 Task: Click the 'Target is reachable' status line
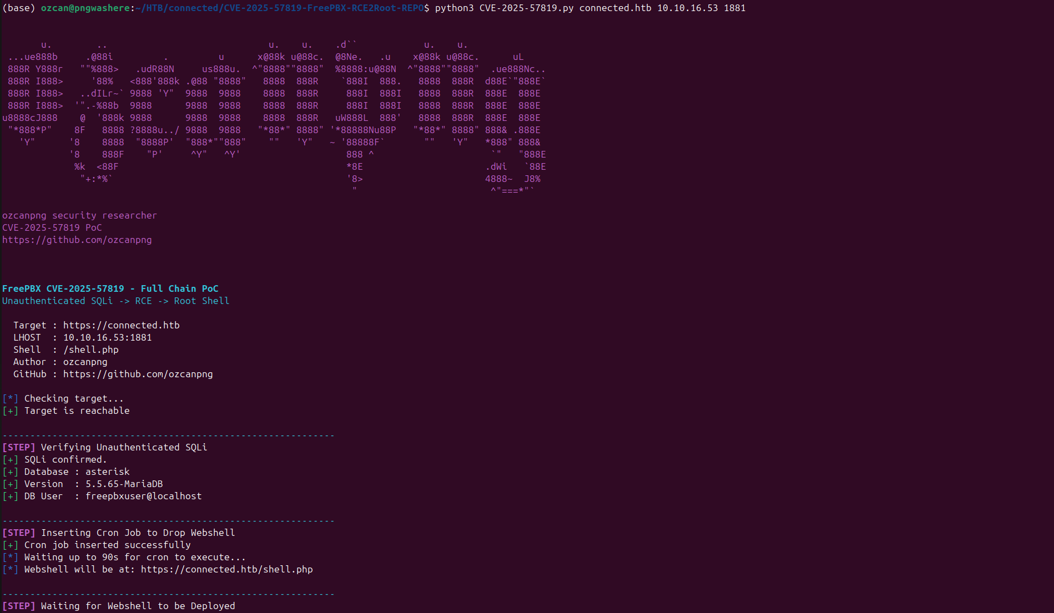pos(66,411)
